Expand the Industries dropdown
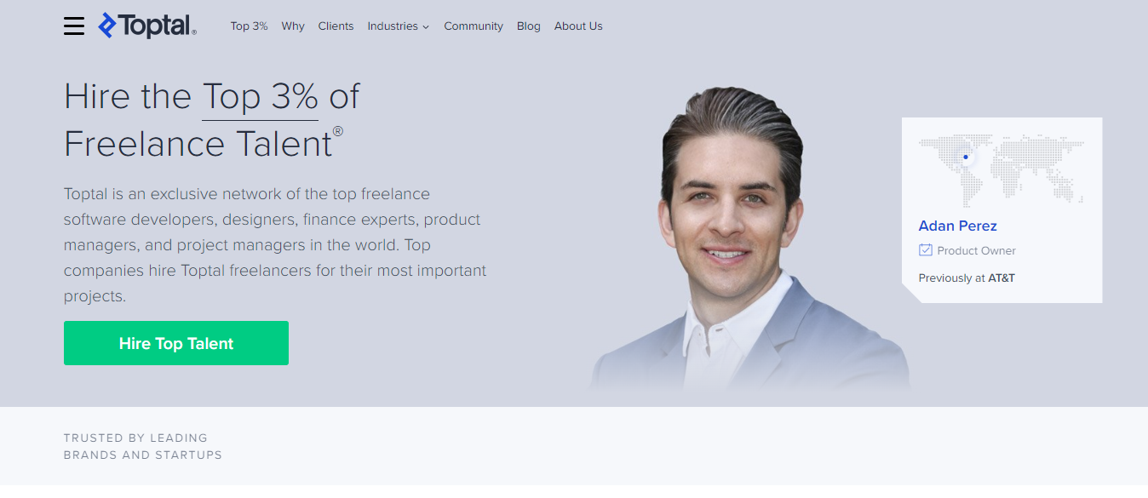The width and height of the screenshot is (1148, 498). [x=399, y=26]
